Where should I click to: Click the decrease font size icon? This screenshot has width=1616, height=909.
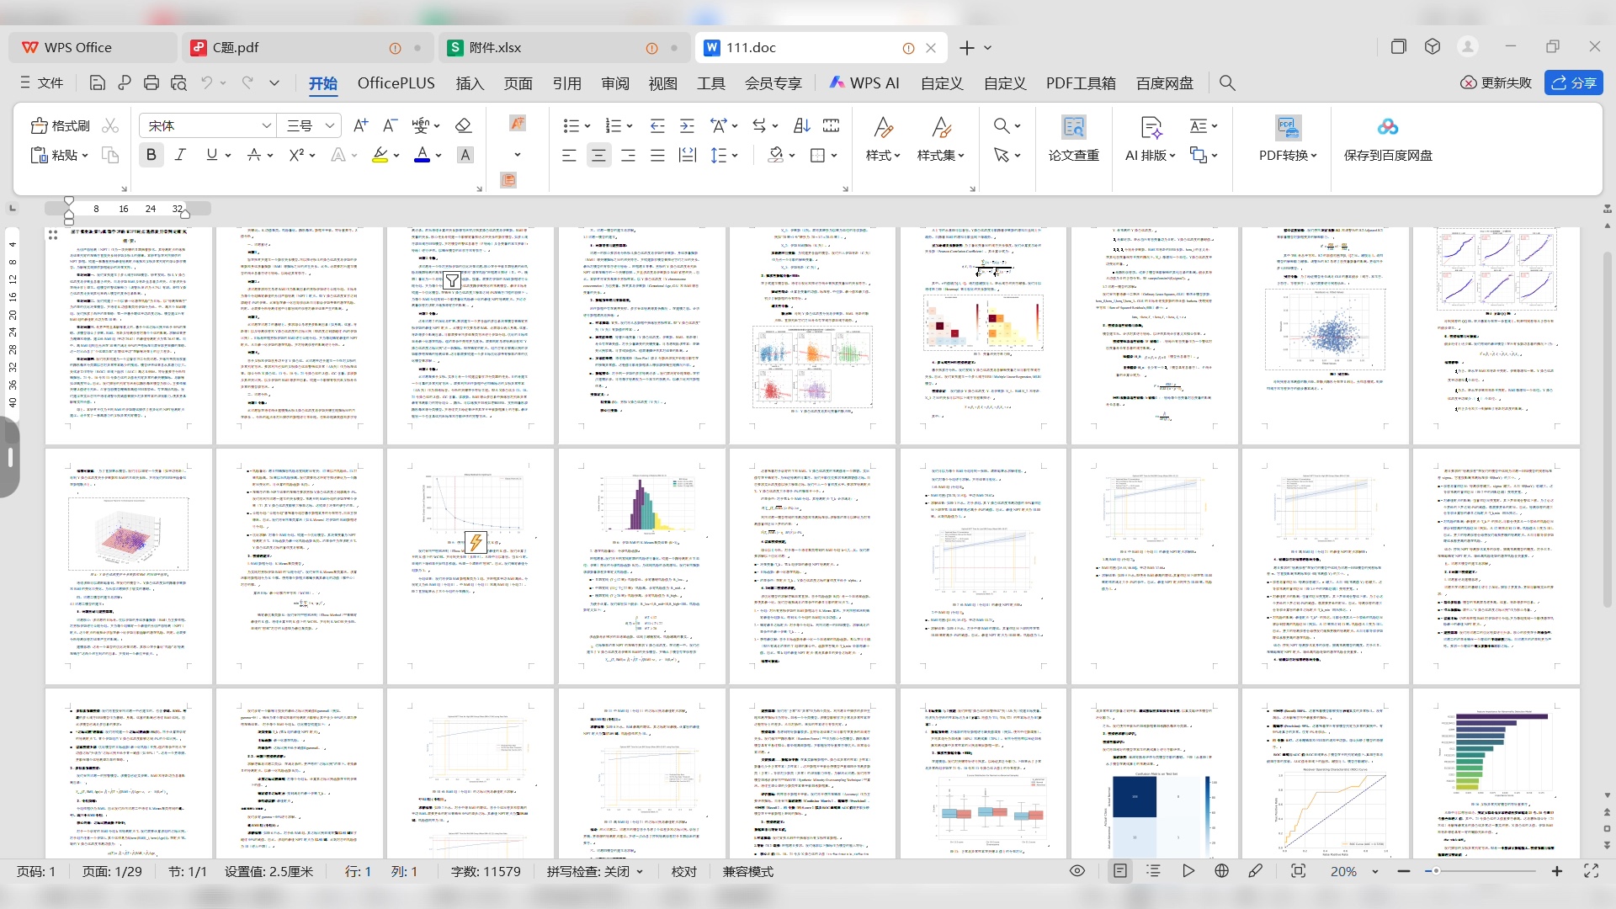point(390,125)
